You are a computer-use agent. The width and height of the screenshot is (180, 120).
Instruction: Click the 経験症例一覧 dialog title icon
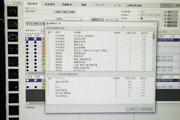click(x=47, y=23)
